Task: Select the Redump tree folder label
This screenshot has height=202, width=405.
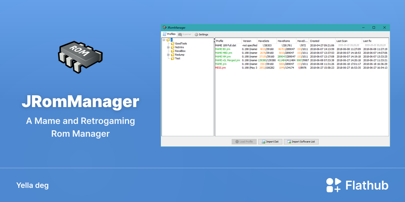Action: 180,55
